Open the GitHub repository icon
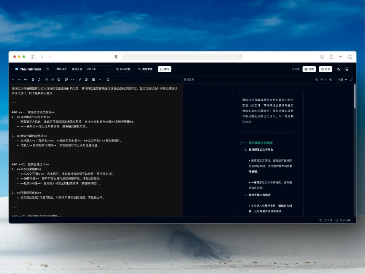365x274 pixels. click(x=347, y=69)
